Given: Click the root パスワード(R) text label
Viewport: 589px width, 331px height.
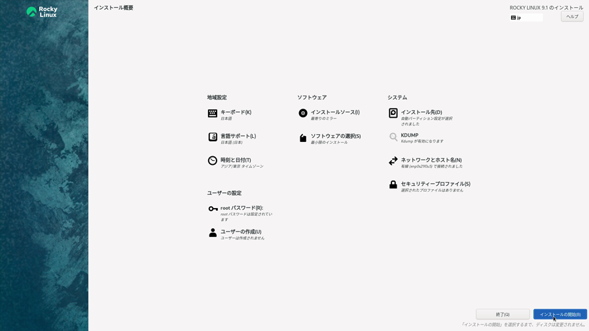Looking at the screenshot, I should point(241,208).
